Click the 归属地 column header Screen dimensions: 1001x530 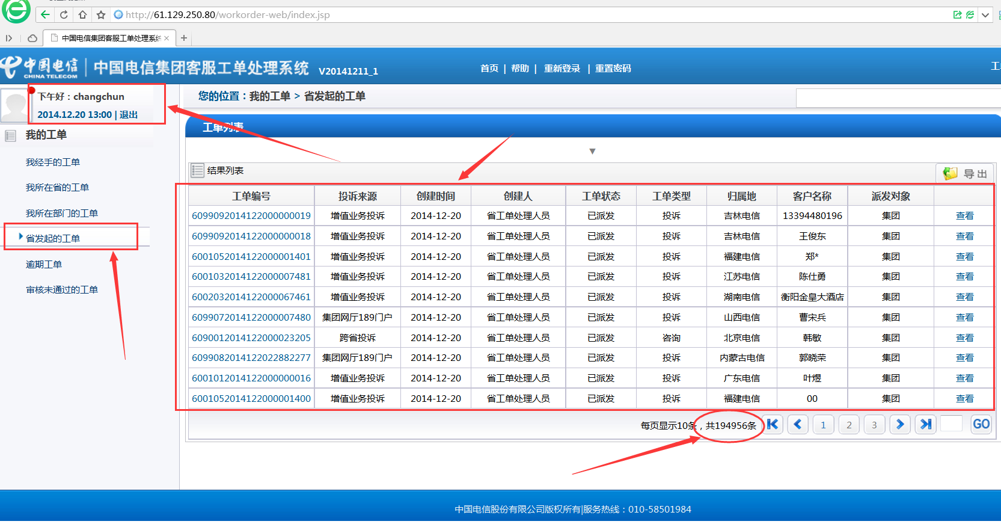tap(742, 196)
